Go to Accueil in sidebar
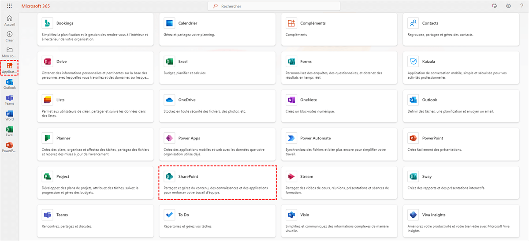This screenshot has width=529, height=241. point(10,21)
